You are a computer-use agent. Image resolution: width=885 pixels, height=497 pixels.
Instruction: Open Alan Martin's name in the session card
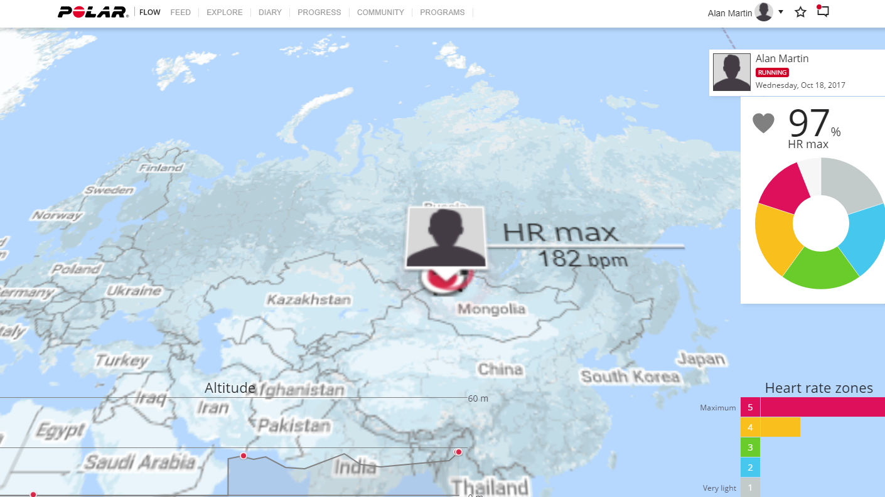pyautogui.click(x=782, y=58)
